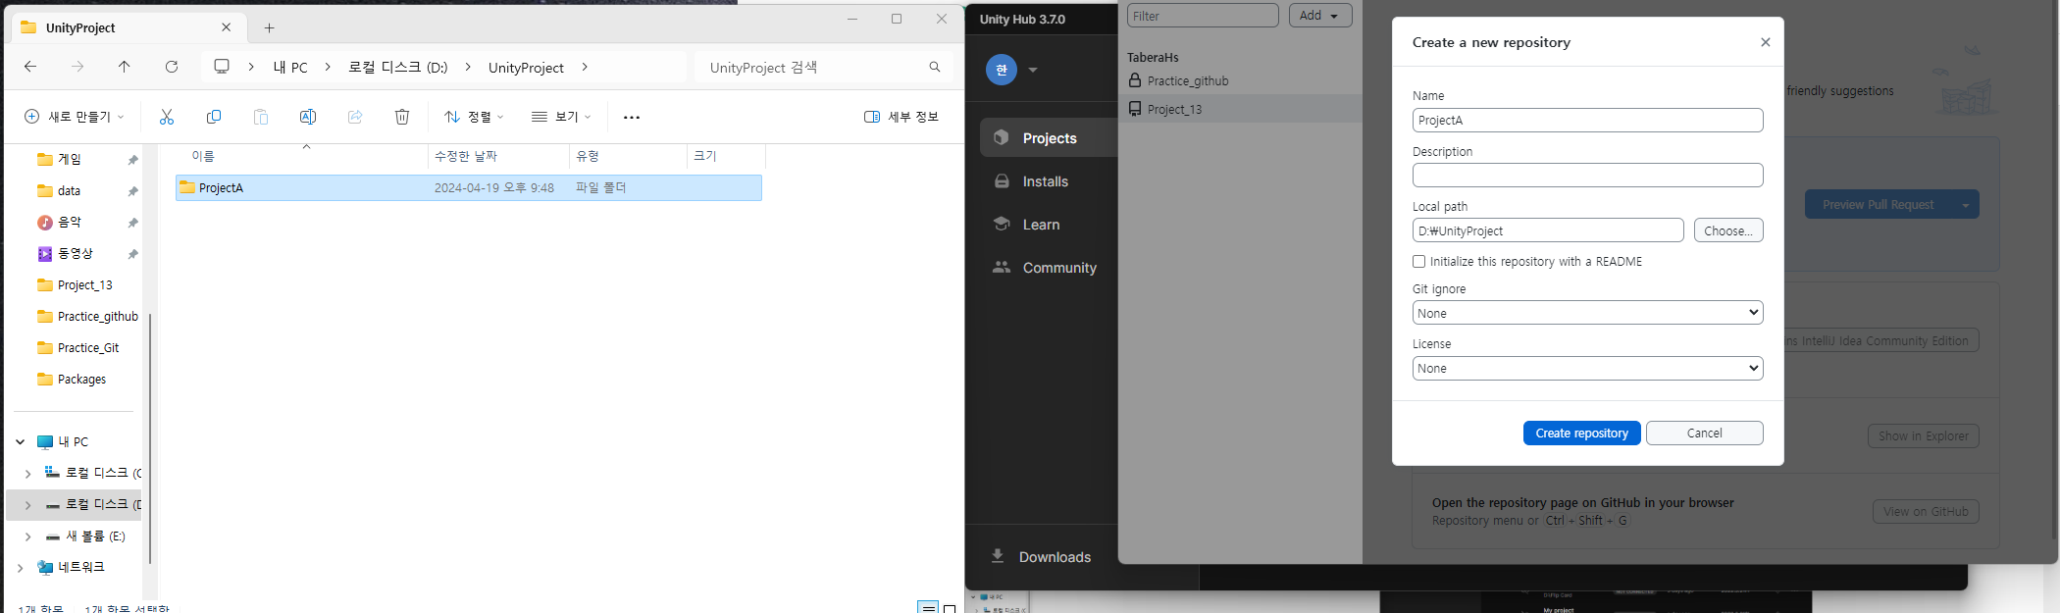This screenshot has width=2060, height=613.
Task: Open the Git ignore dropdown
Action: [x=1587, y=313]
